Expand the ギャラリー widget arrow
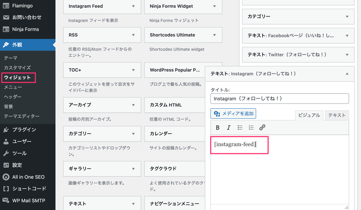Screen dimensions: 361x210 [133, 169]
